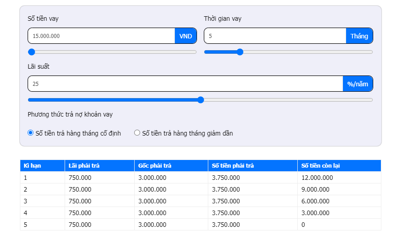Click the interest rate slider handle
The width and height of the screenshot is (408, 249).
[x=201, y=100]
